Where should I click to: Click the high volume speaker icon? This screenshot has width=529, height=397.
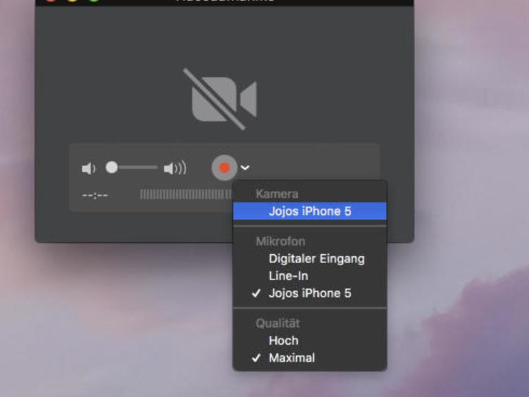(175, 168)
